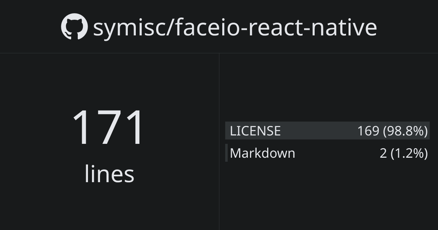Screen dimensions: 438x230
Task: Click the small Markdown percentage bar
Action: tap(226, 153)
